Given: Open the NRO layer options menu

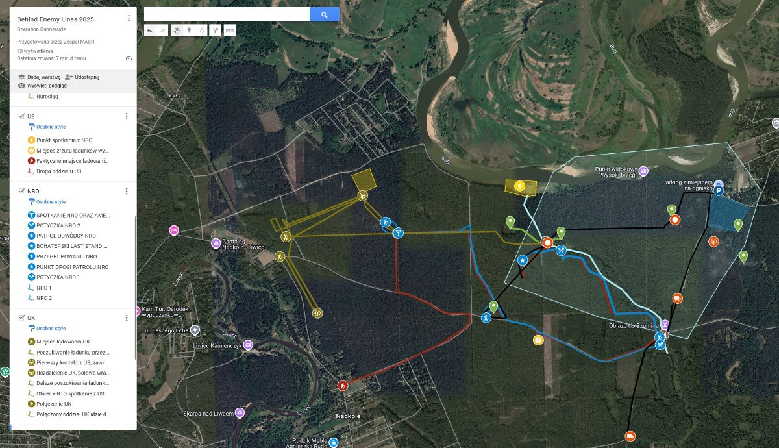Looking at the screenshot, I should click(127, 192).
